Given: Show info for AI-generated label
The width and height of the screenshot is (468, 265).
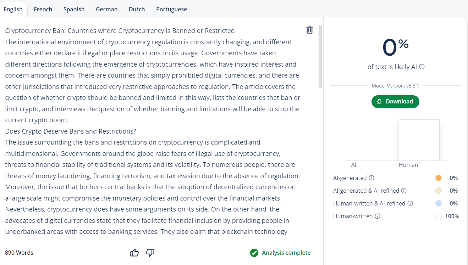Looking at the screenshot, I should pos(371,178).
